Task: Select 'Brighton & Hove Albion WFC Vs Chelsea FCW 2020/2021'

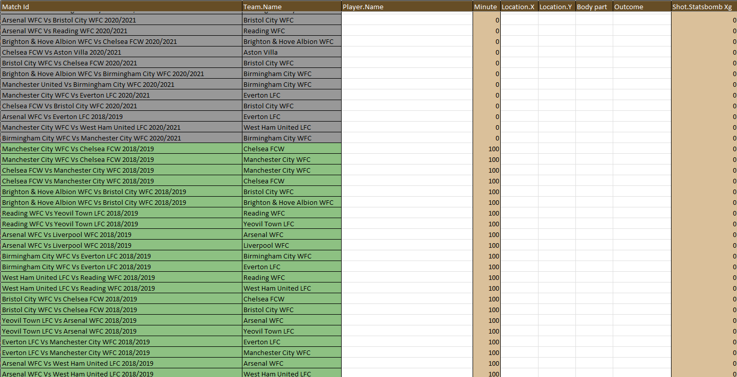Action: (x=121, y=41)
